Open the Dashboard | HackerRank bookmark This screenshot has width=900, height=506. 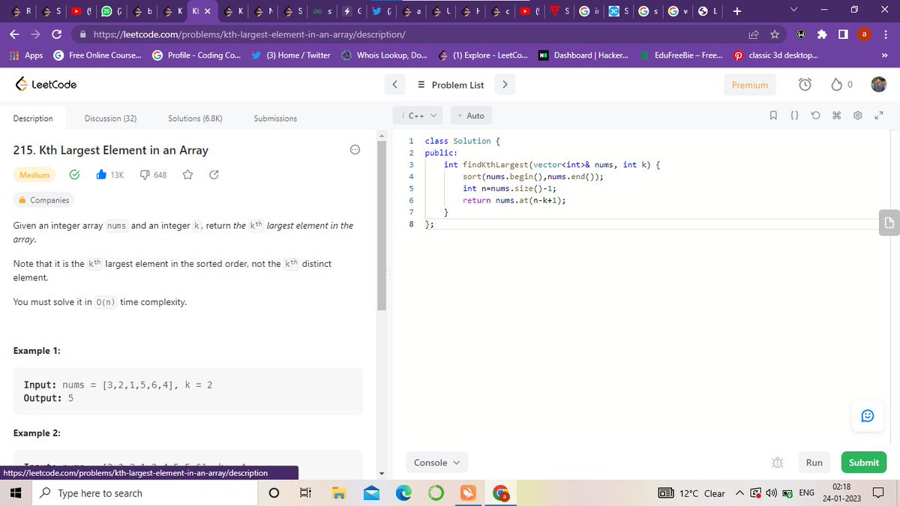click(x=584, y=55)
